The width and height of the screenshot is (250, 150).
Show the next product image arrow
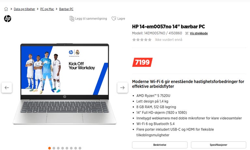[122, 88]
